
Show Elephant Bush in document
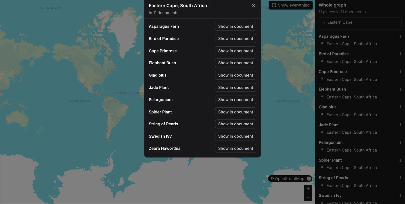[236, 63]
